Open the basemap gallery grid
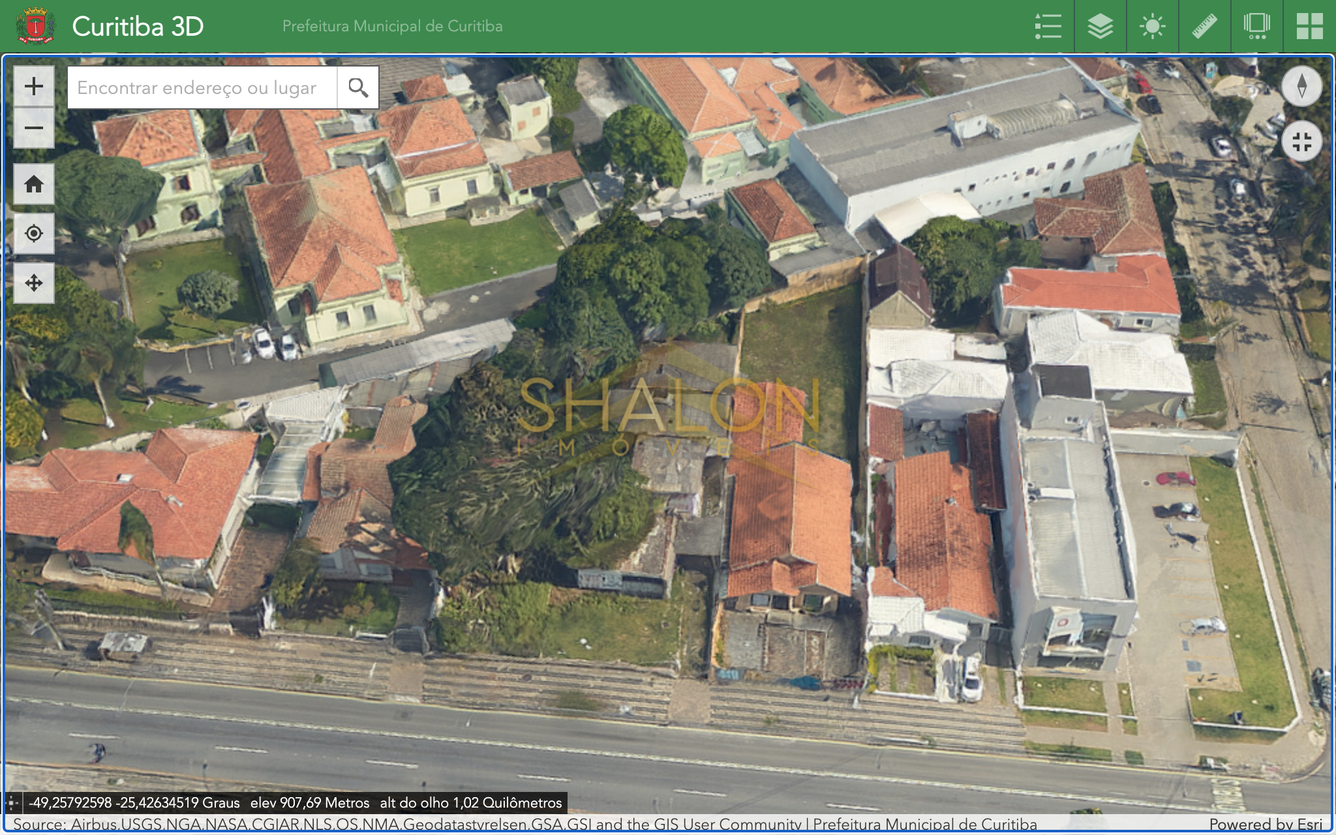Image resolution: width=1336 pixels, height=835 pixels. pyautogui.click(x=1309, y=27)
